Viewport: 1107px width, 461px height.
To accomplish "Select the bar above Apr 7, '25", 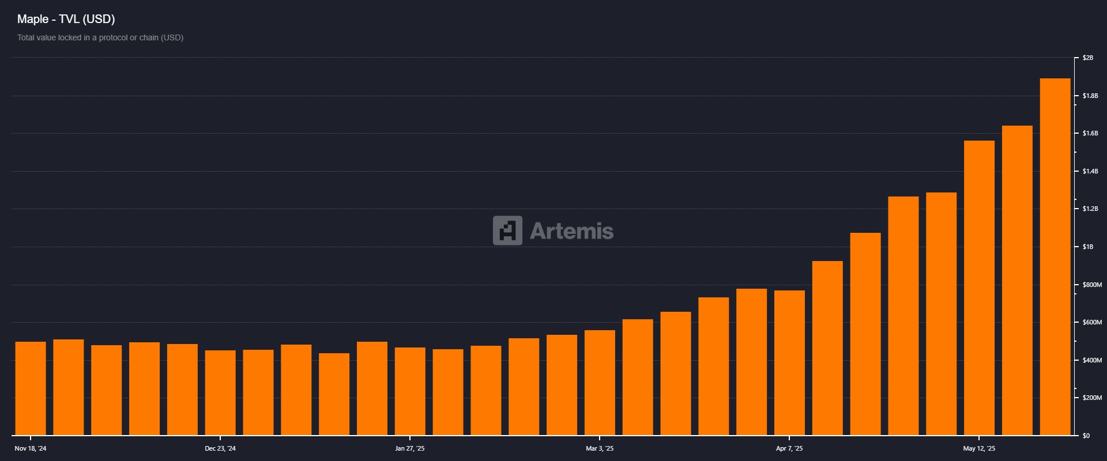I will click(789, 362).
